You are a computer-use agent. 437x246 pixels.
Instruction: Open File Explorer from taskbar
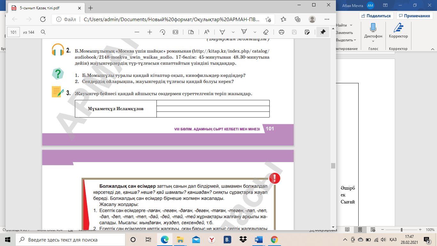point(180,239)
